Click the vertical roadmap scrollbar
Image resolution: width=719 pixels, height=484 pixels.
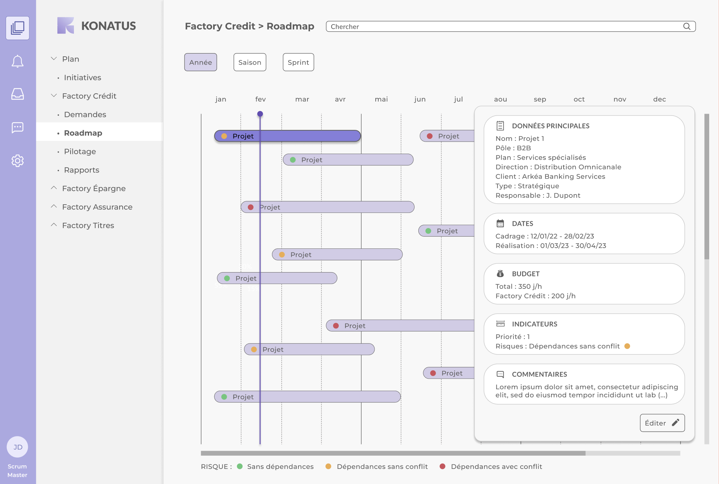pyautogui.click(x=707, y=187)
